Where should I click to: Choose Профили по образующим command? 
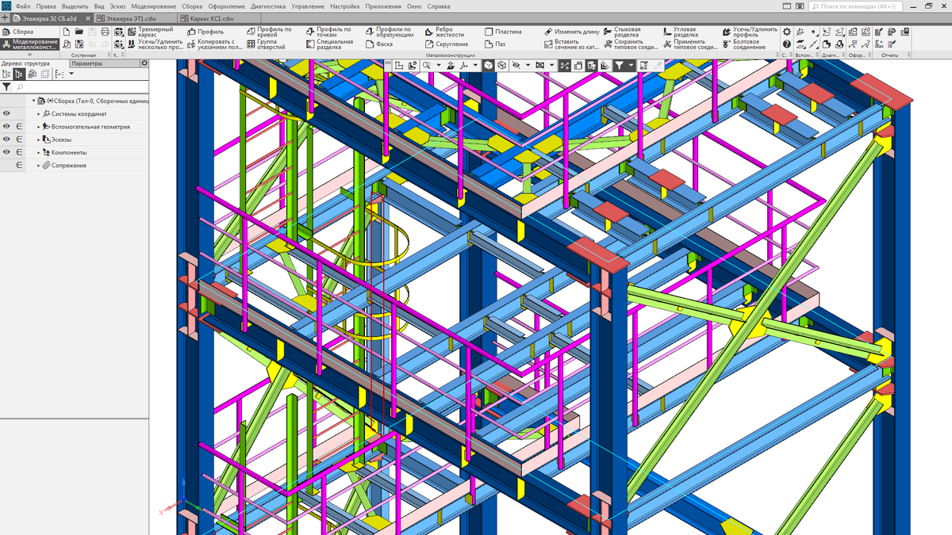[x=389, y=32]
